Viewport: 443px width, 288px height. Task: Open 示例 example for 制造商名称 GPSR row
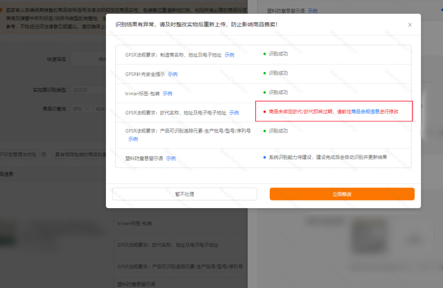tap(229, 54)
